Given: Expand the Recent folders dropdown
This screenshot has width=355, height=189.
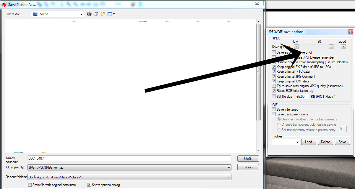Looking at the screenshot, I should tap(229, 177).
